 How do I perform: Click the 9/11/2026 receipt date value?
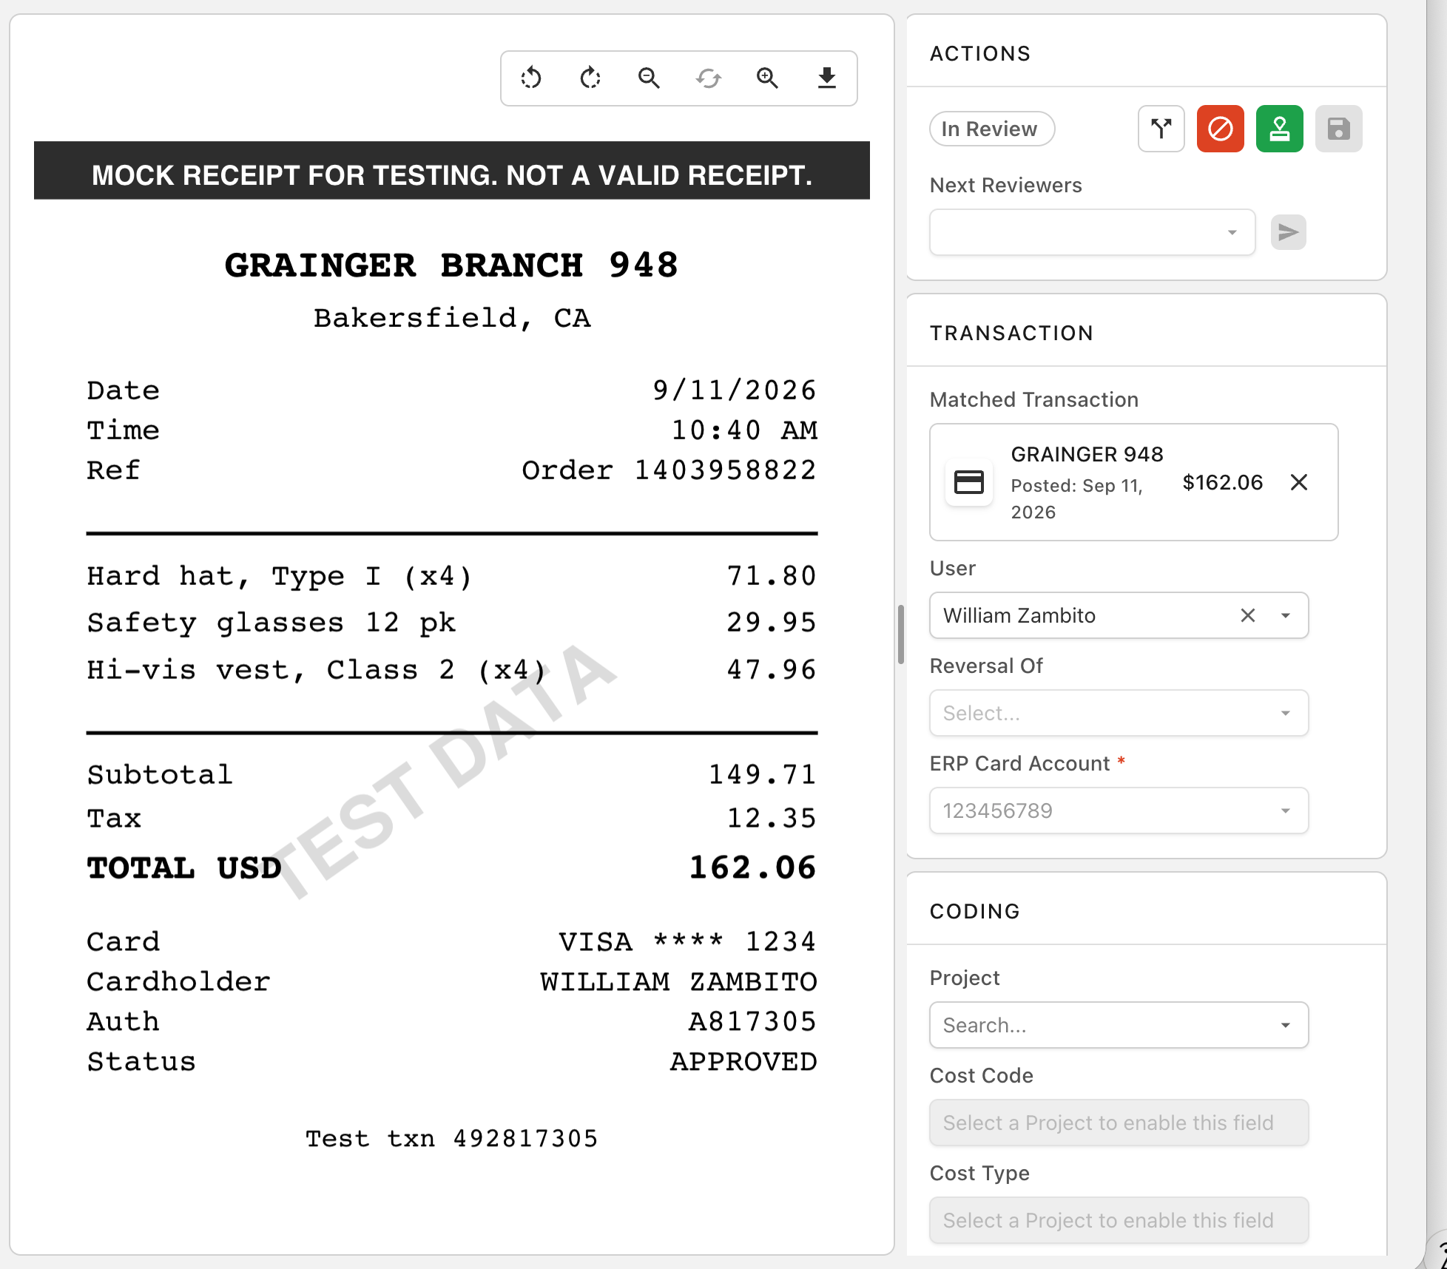pos(735,390)
